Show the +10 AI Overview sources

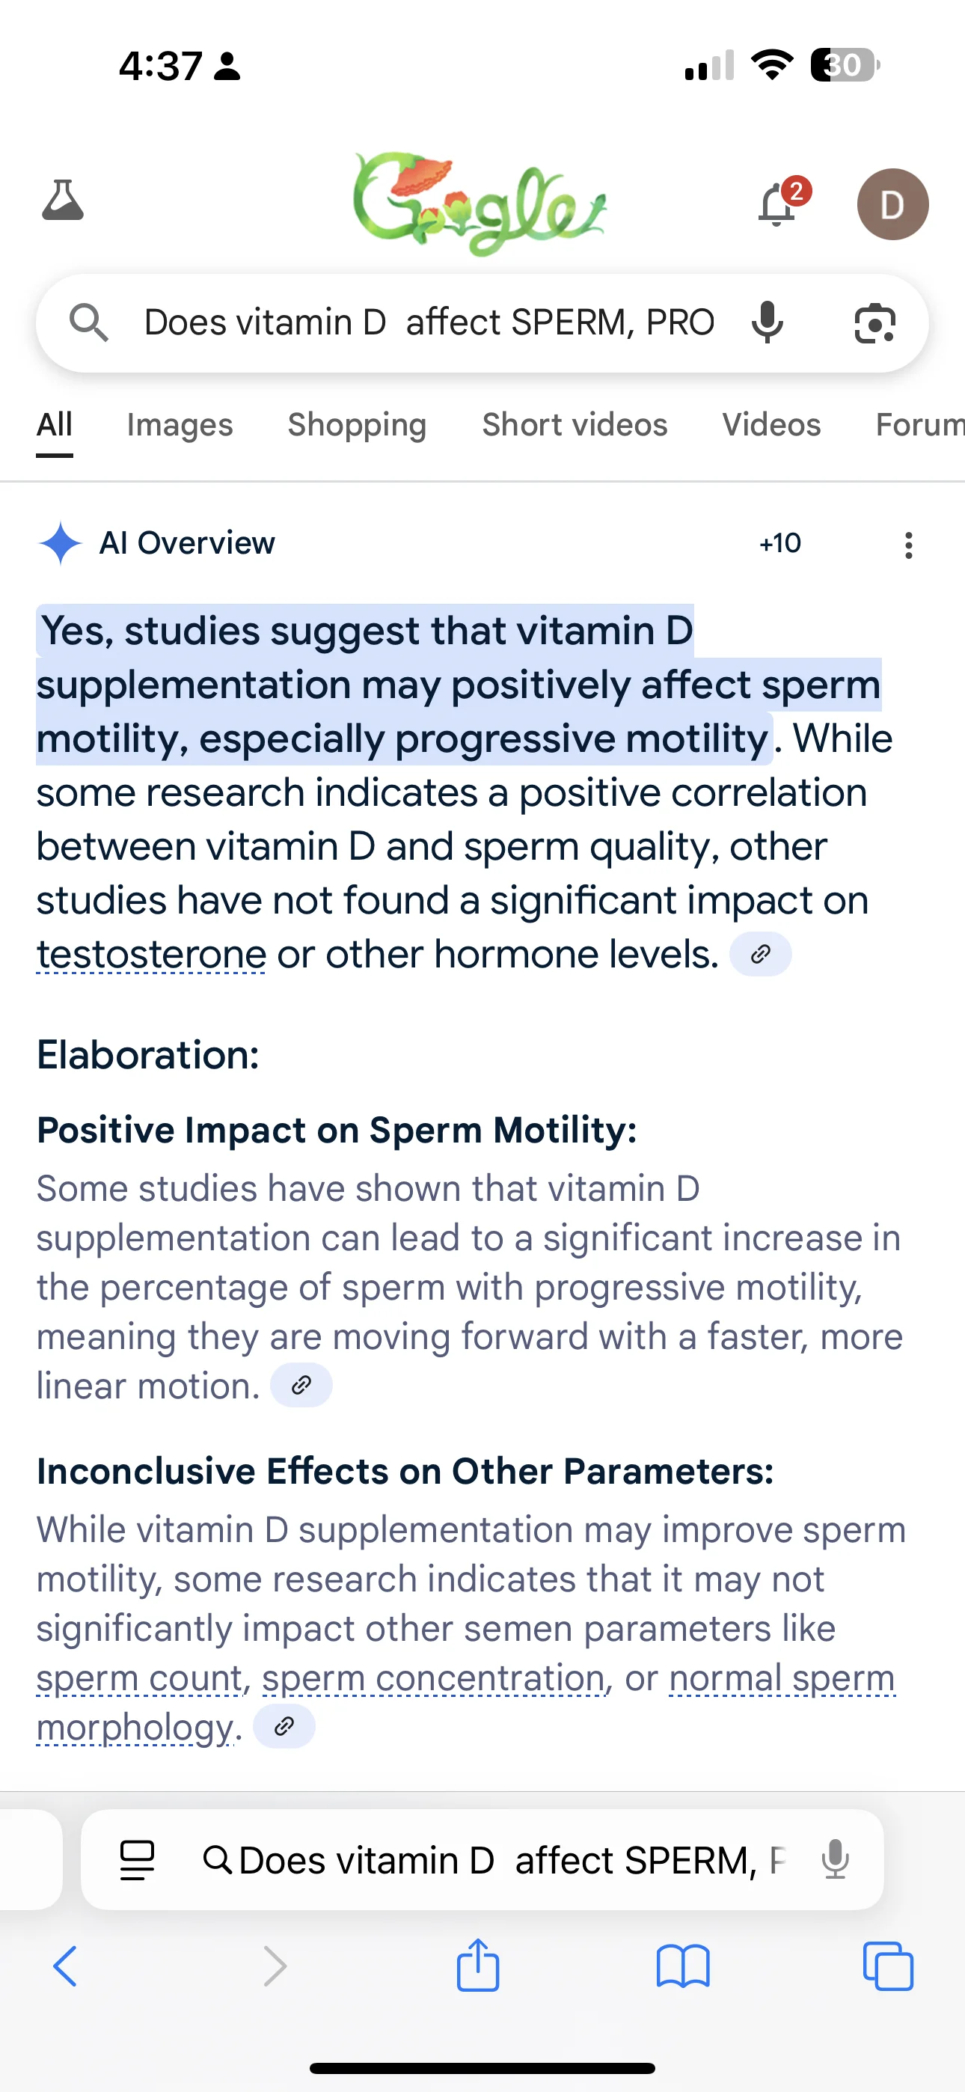pyautogui.click(x=779, y=542)
